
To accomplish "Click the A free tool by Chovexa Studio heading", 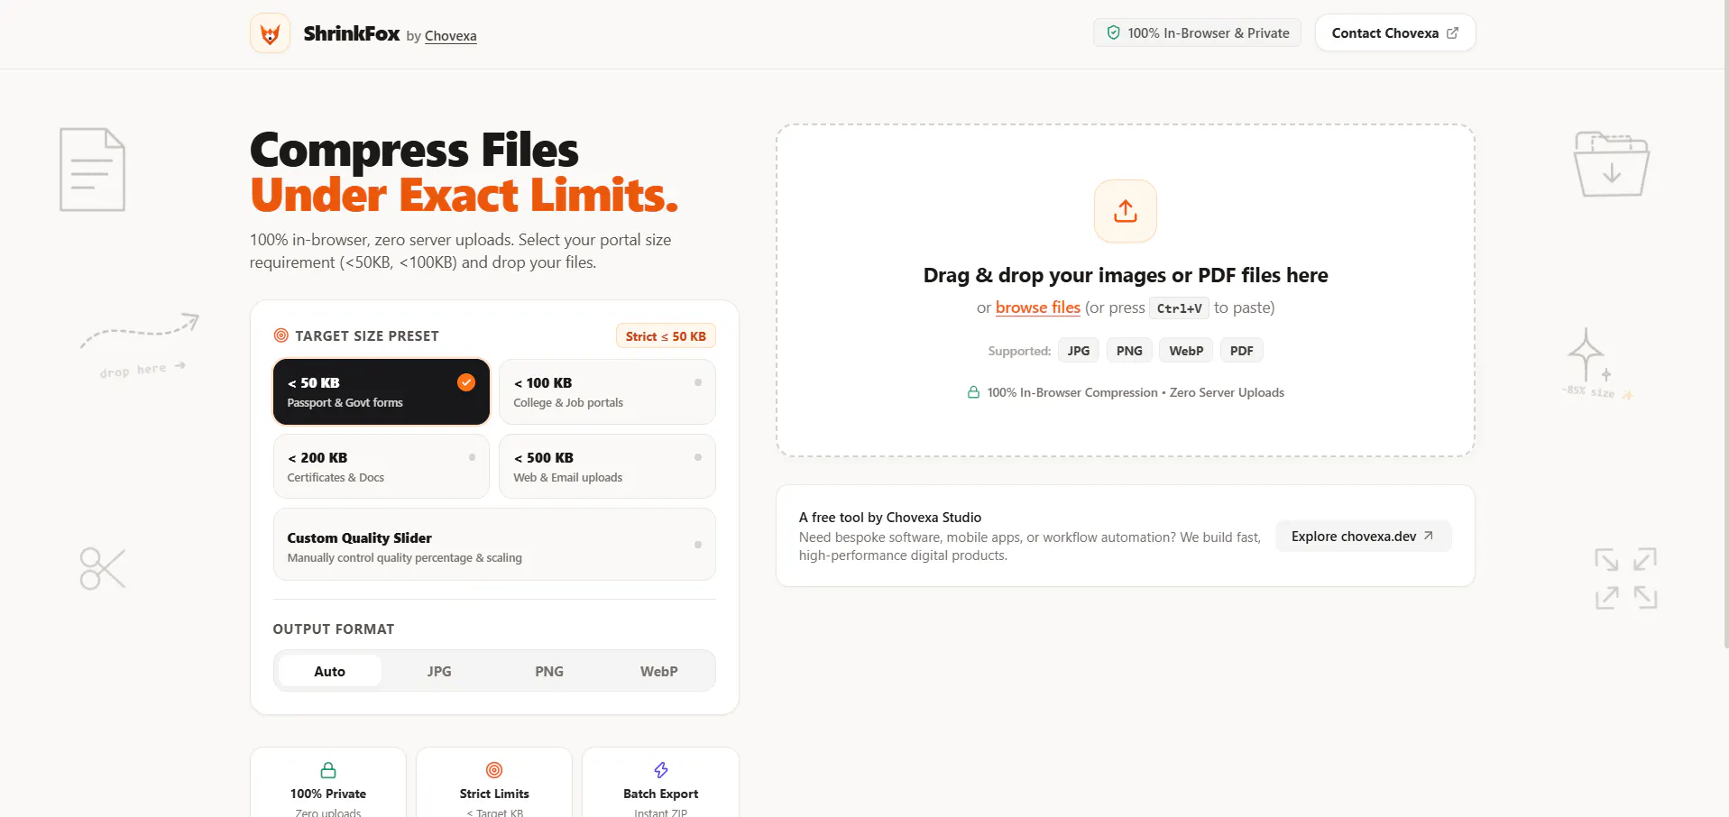I will (x=890, y=518).
